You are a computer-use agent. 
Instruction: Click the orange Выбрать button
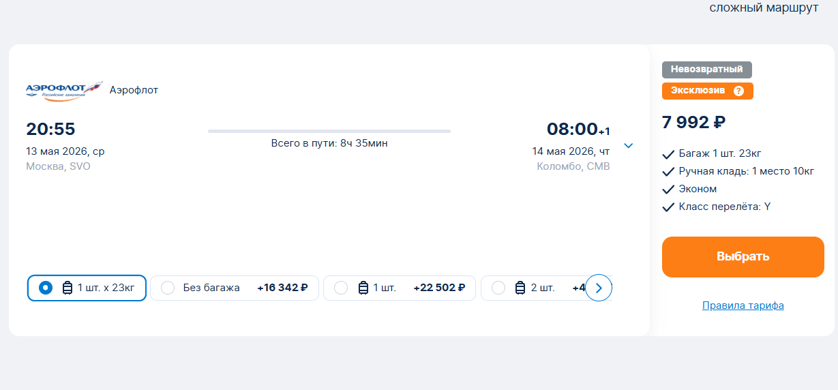tap(743, 257)
